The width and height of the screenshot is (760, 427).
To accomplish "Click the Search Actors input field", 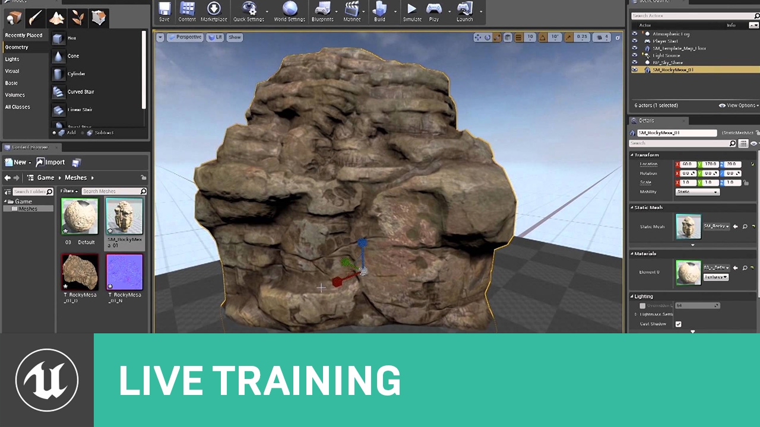I will (x=694, y=15).
